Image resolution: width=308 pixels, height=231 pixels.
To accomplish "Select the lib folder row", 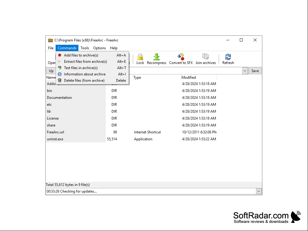I will pos(131,111).
